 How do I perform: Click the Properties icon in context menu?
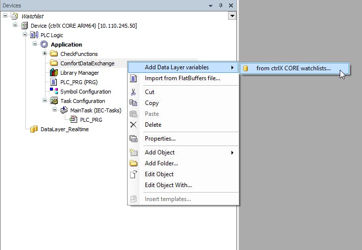134,139
